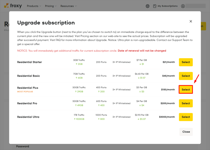Click the '$6.43 Per GB' value
The image size is (210, 150).
click(142, 74)
